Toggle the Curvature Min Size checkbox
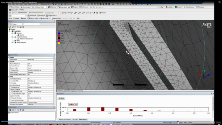 click(10, 92)
